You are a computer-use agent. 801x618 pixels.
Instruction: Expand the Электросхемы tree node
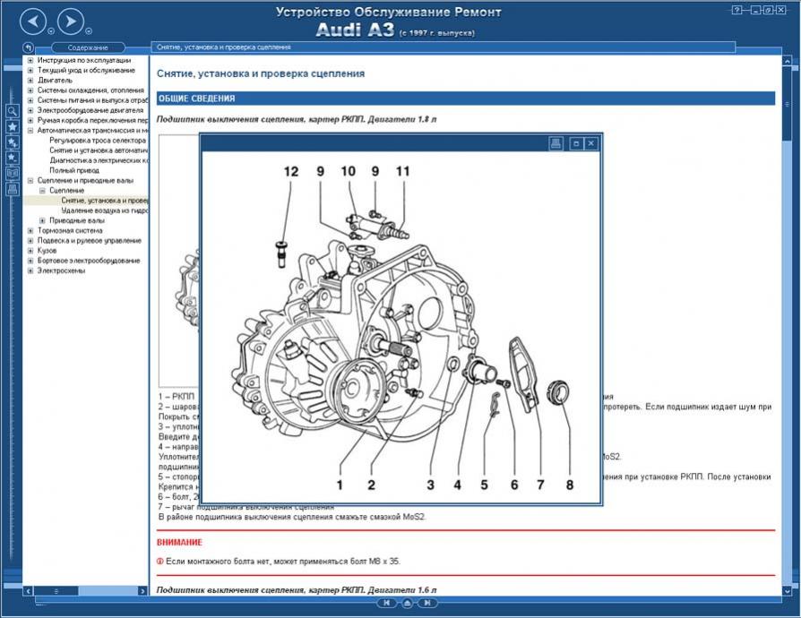click(30, 270)
